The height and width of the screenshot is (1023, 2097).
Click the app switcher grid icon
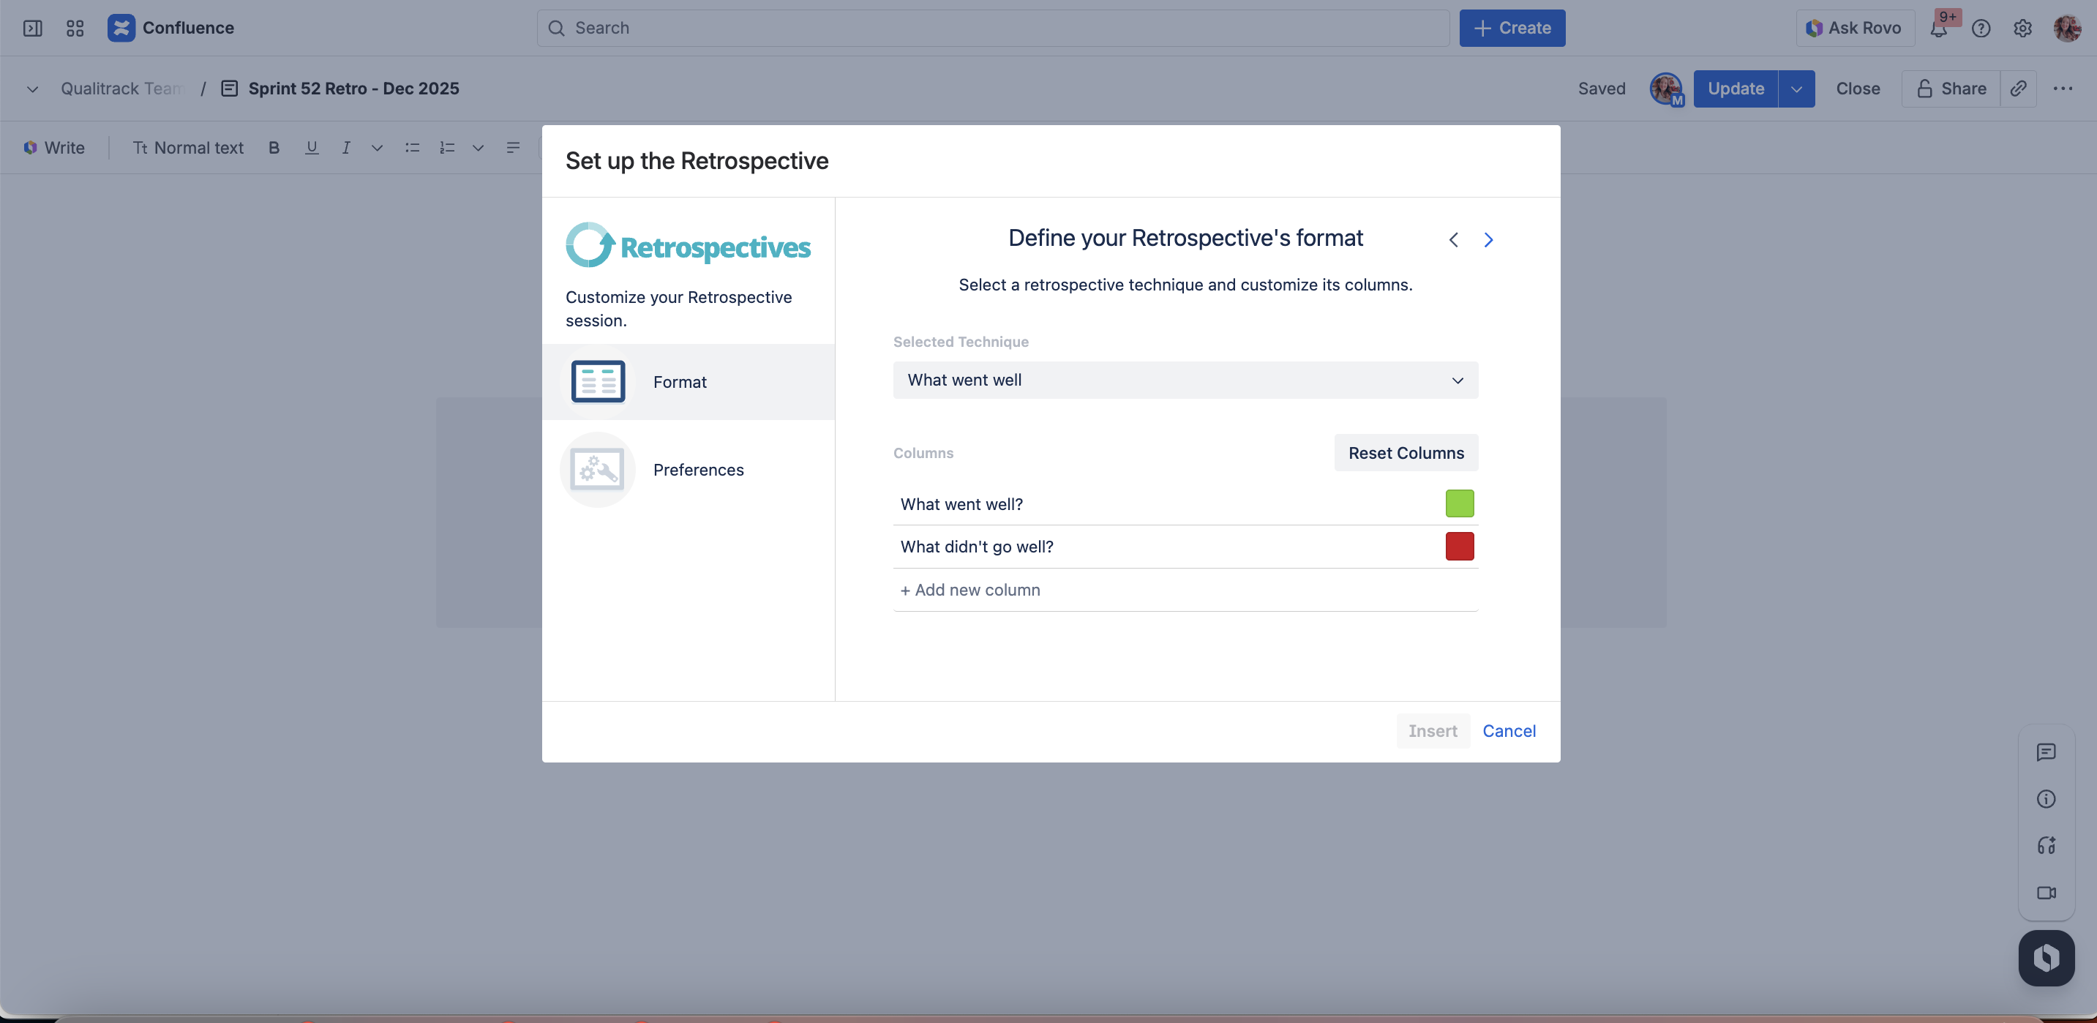75,29
